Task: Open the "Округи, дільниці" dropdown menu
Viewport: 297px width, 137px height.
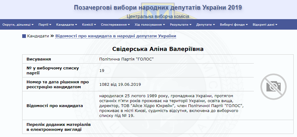Action: tap(18, 24)
